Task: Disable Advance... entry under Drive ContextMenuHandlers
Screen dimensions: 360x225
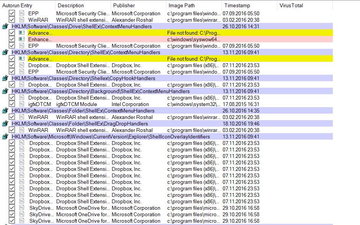Action: 12,33
